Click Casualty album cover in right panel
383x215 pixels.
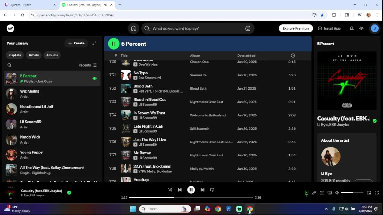coord(347,81)
